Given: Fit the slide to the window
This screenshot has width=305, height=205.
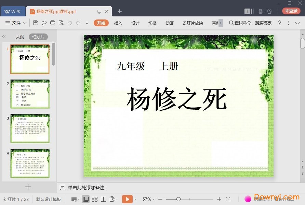Looking at the screenshot, I should [x=228, y=199].
